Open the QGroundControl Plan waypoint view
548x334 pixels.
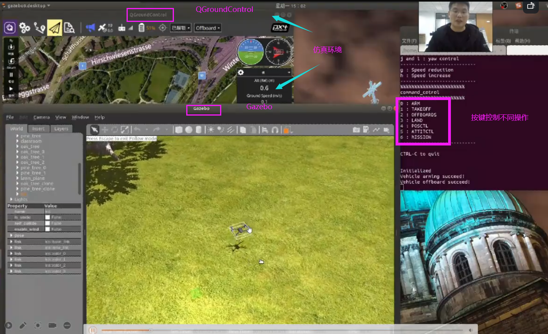[x=39, y=28]
